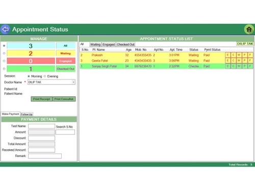Screen dimensions: 255x191
Task: Click the Pymt Status column header
Action: point(212,49)
